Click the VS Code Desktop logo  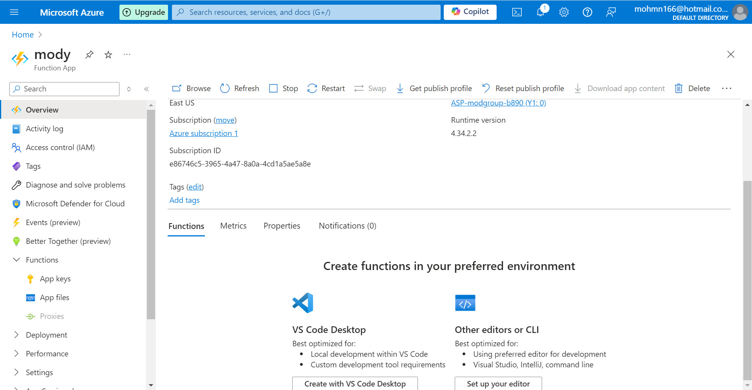(x=303, y=303)
